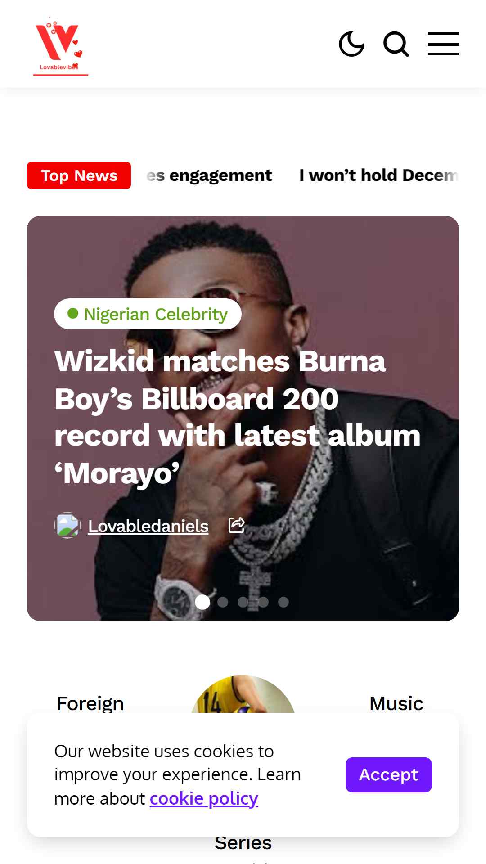Open the hamburger navigation menu

pyautogui.click(x=443, y=44)
